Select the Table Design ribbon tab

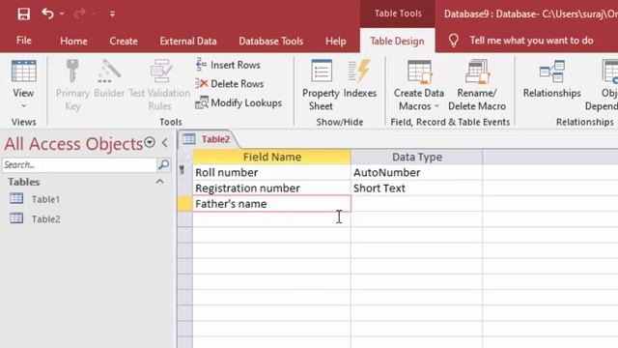click(397, 41)
